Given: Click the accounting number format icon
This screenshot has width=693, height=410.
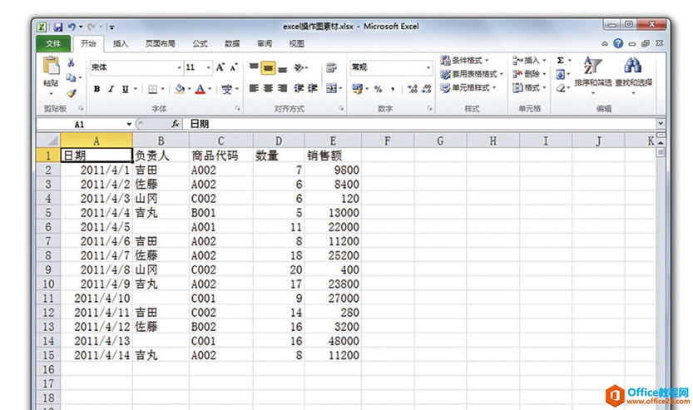Looking at the screenshot, I should (x=357, y=89).
